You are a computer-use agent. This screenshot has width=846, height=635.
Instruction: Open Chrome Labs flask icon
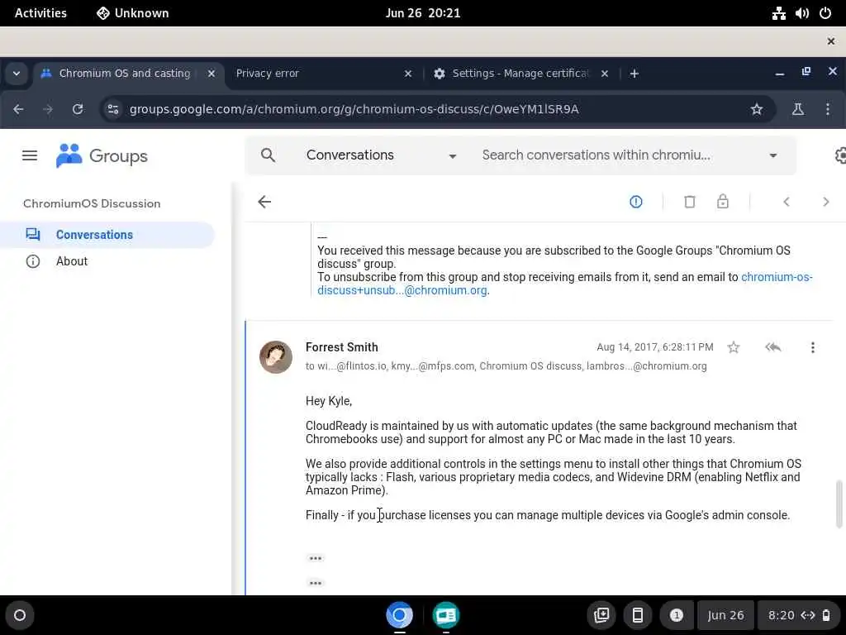pyautogui.click(x=797, y=109)
